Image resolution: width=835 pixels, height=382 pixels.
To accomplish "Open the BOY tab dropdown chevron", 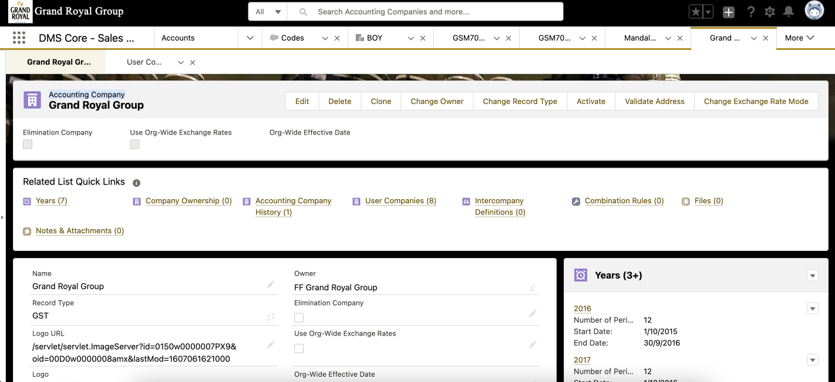I will 411,38.
